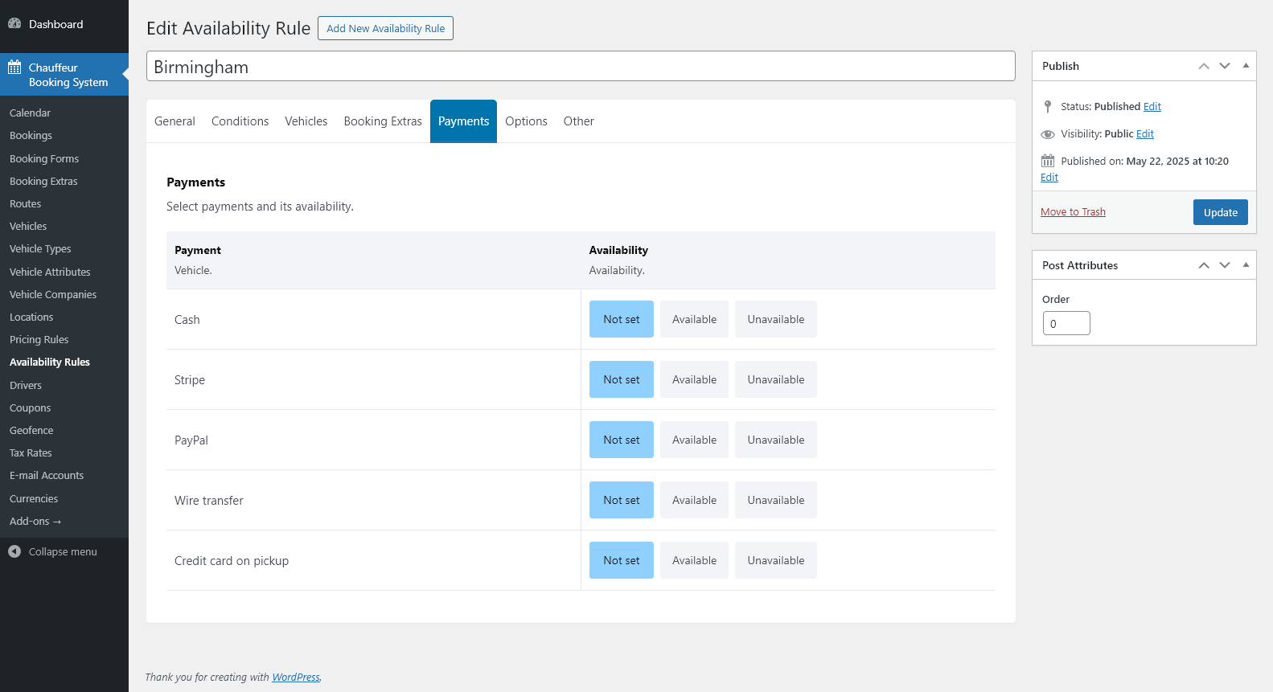Image resolution: width=1273 pixels, height=692 pixels.
Task: Click the Visibility eye icon
Action: click(1047, 134)
